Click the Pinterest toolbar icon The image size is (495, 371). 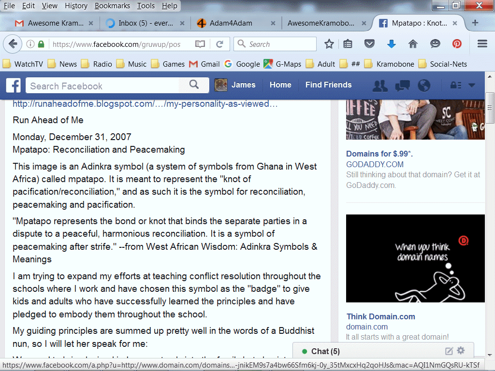point(457,43)
